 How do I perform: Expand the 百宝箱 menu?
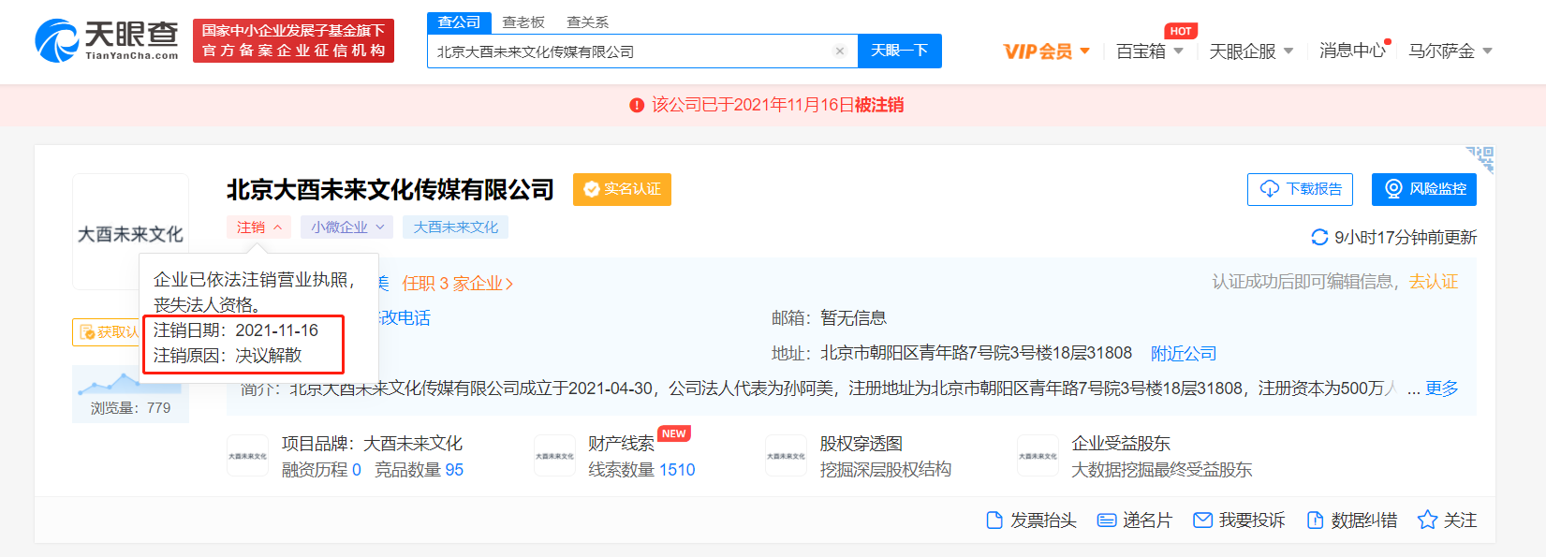click(x=1149, y=51)
